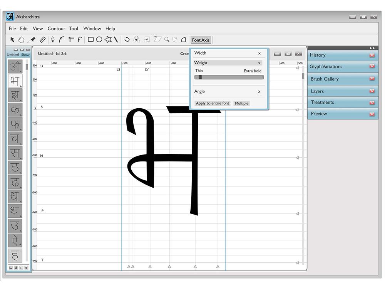385x289 pixels.
Task: Select the magnifier zoom tool
Action: pyautogui.click(x=167, y=40)
